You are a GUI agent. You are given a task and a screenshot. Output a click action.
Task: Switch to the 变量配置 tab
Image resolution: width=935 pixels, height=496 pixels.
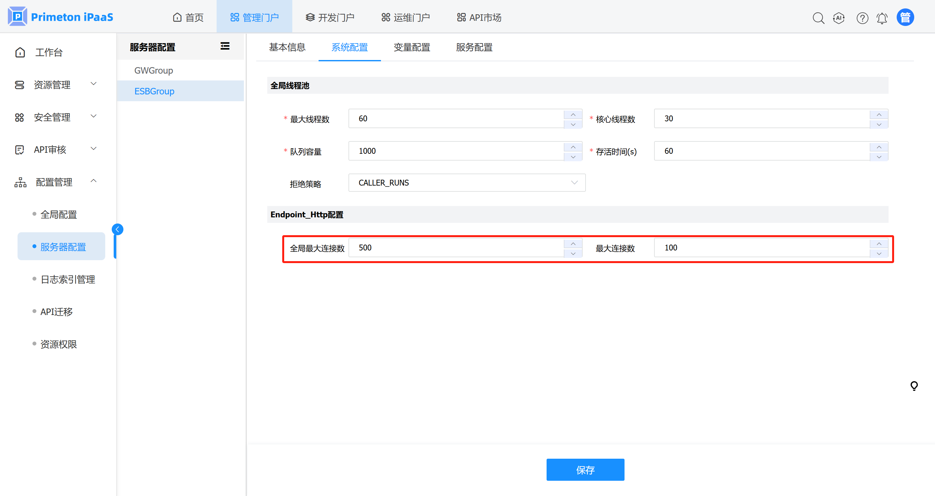point(411,47)
